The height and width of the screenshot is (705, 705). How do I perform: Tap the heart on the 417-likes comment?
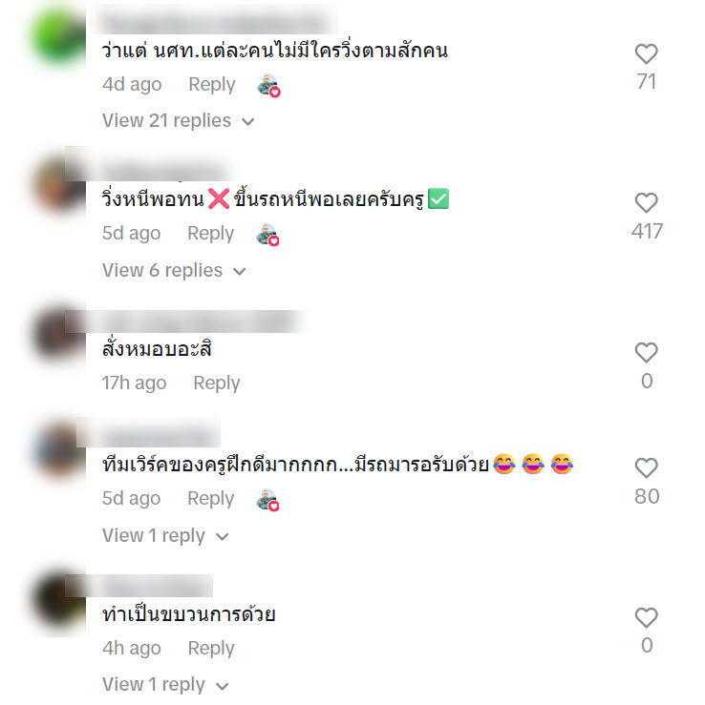coord(646,203)
